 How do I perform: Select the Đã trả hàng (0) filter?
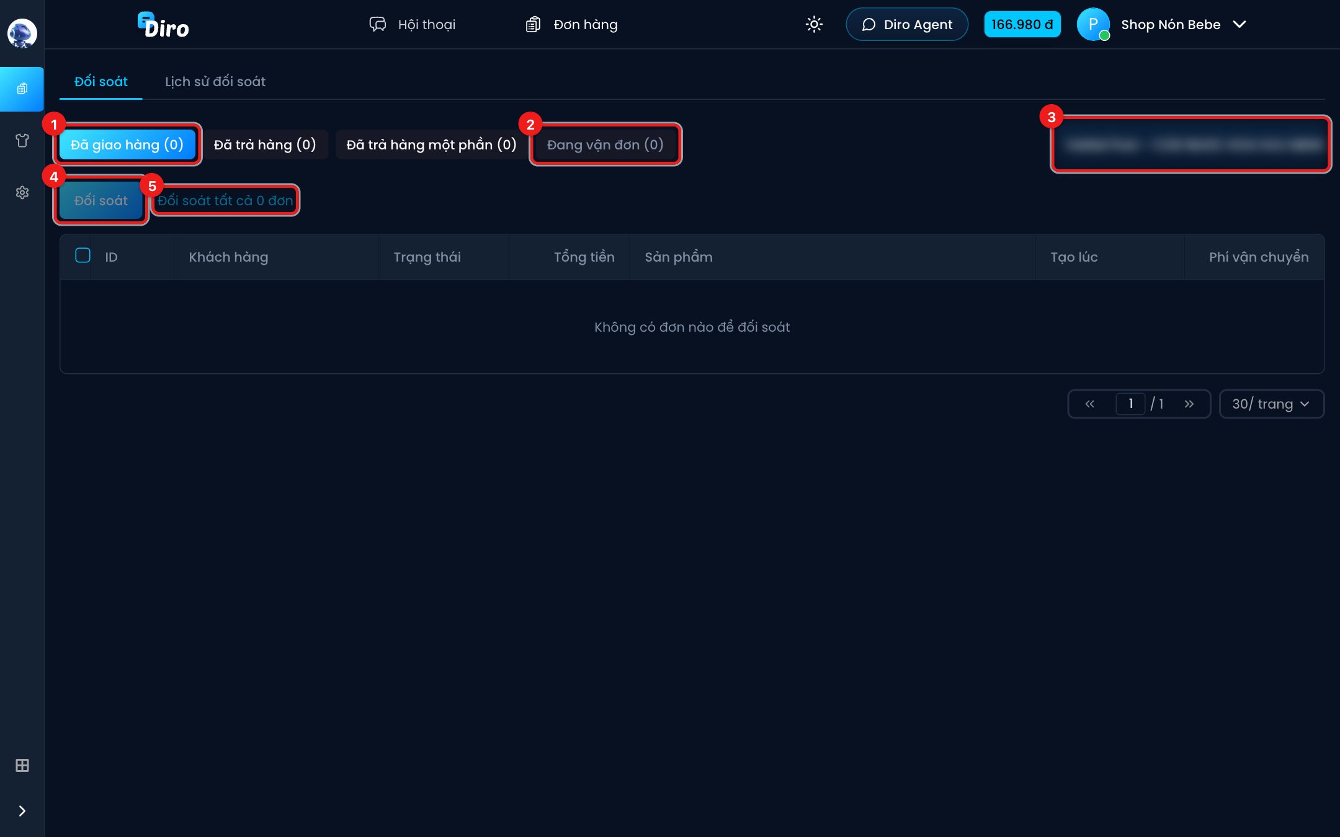click(x=265, y=144)
